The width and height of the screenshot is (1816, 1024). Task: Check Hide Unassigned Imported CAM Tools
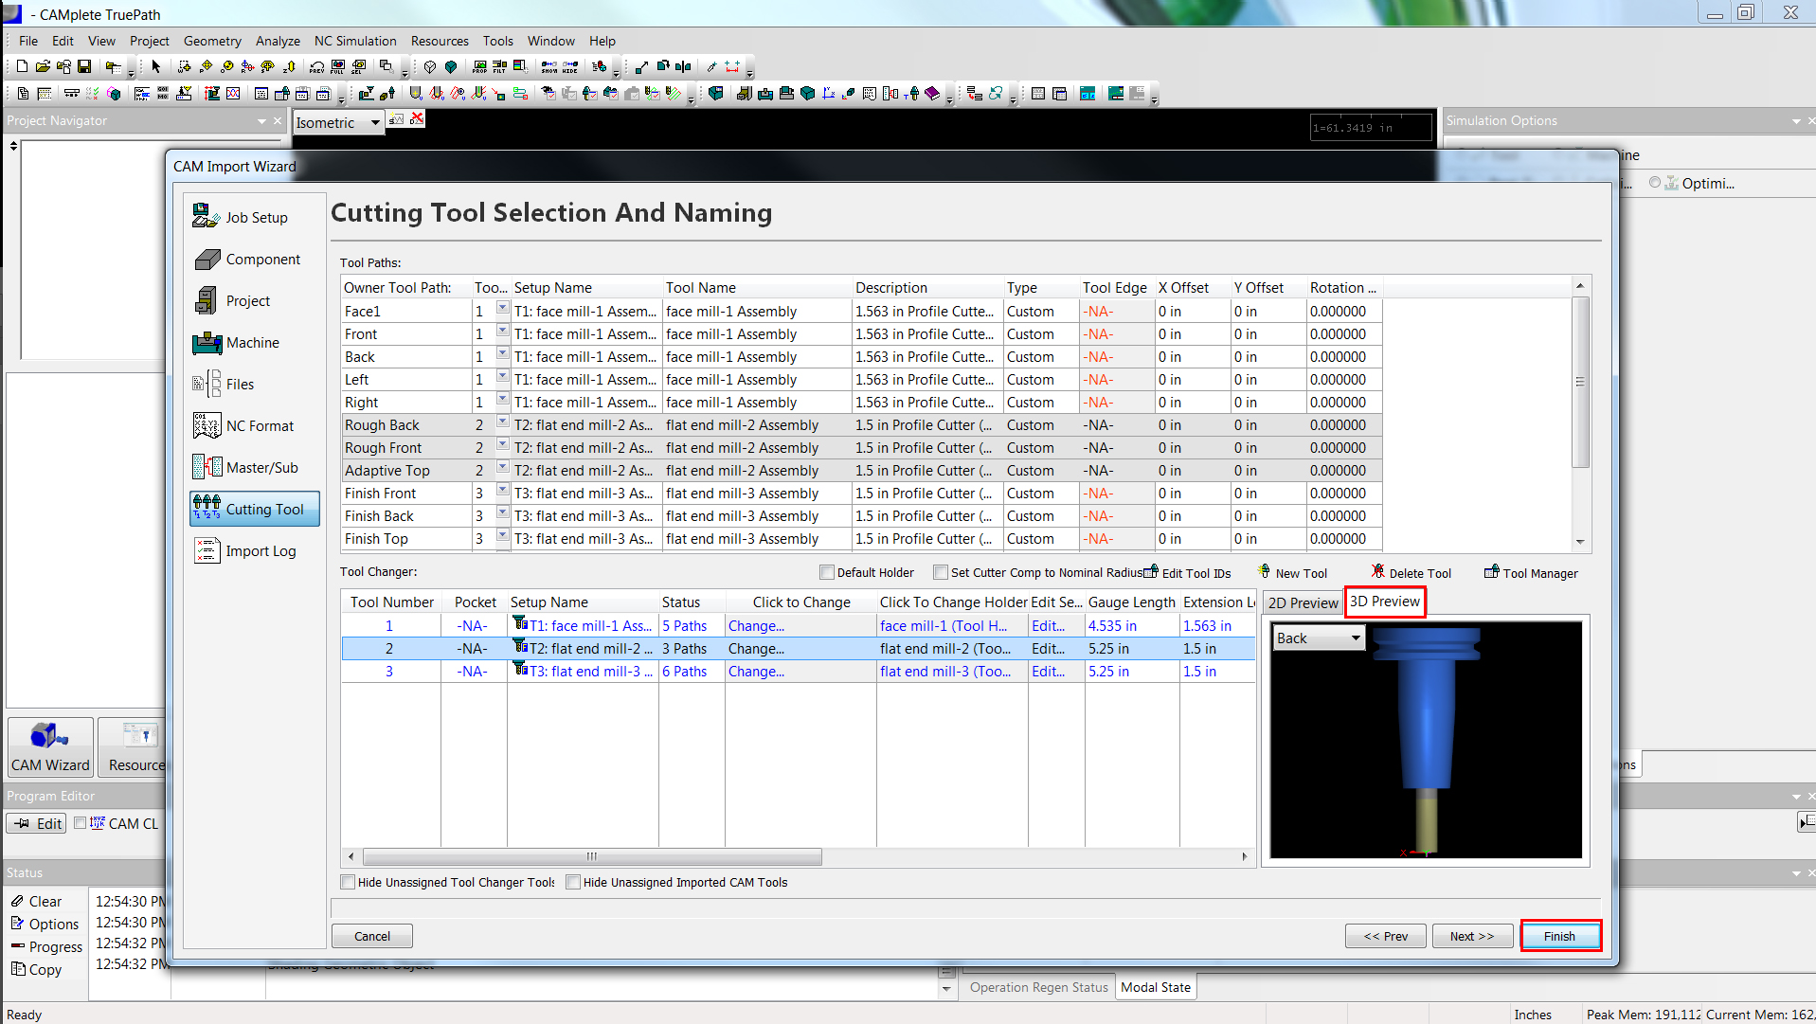(x=573, y=882)
